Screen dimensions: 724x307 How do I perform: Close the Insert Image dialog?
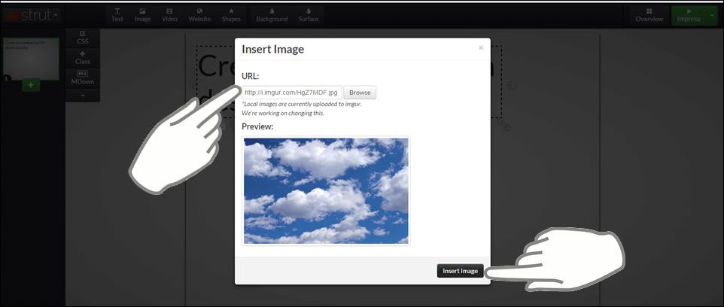pos(481,47)
